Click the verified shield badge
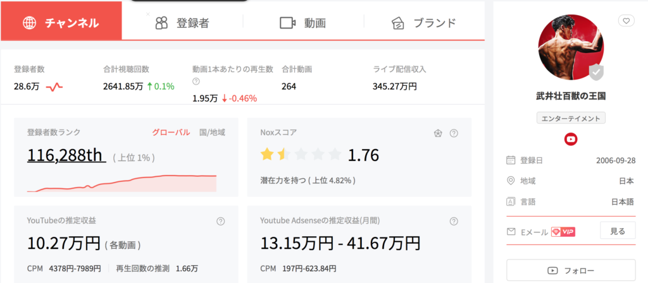 [596, 73]
